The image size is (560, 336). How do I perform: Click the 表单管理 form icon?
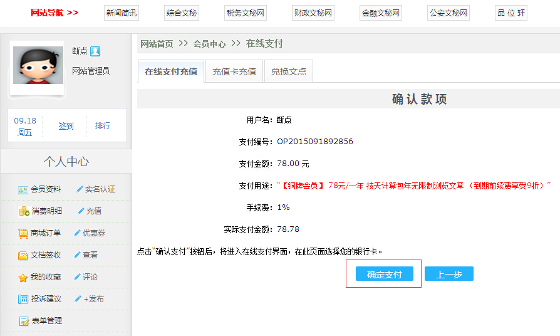pyautogui.click(x=24, y=321)
